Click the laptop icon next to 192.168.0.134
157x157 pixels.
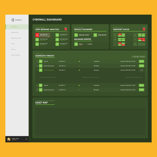(x=37, y=44)
